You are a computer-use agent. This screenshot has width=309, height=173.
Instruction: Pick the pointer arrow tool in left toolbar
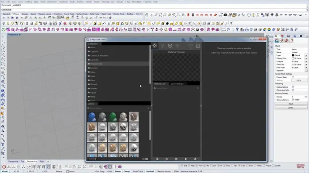click(3, 36)
